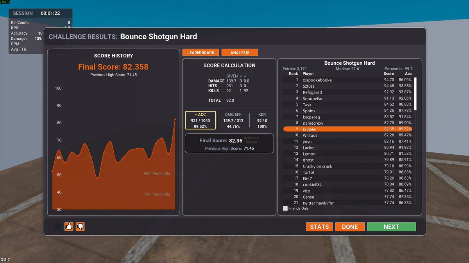Viewport: 469px width, 263px height.
Task: Select leaderboard row for kscpereq
Action: pos(348,117)
